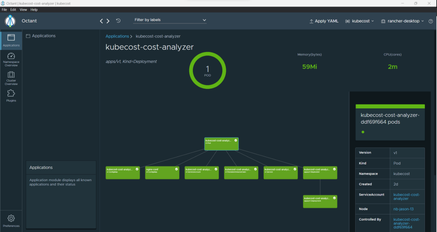437x232 pixels.
Task: Go to Cluster Overview
Action: (11, 78)
